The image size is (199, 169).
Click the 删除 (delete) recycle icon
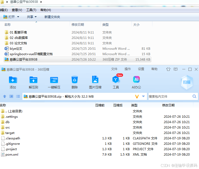coord(74,80)
